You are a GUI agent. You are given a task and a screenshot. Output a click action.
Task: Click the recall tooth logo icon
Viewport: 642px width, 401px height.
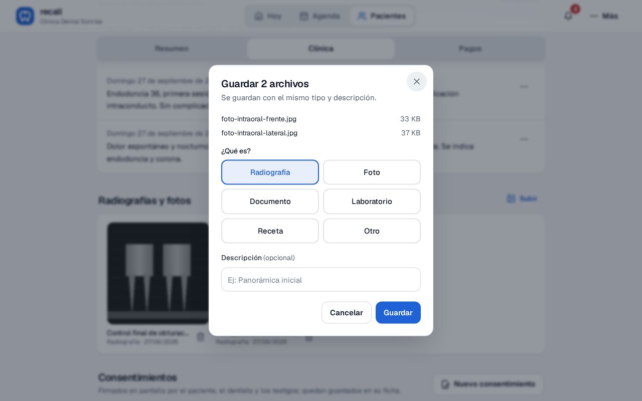(x=25, y=16)
